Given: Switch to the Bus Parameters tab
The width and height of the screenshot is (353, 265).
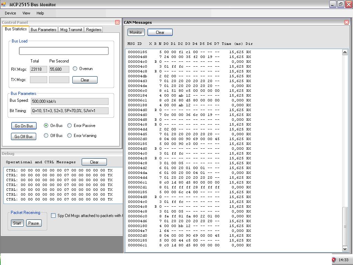Looking at the screenshot, I should coord(43,30).
